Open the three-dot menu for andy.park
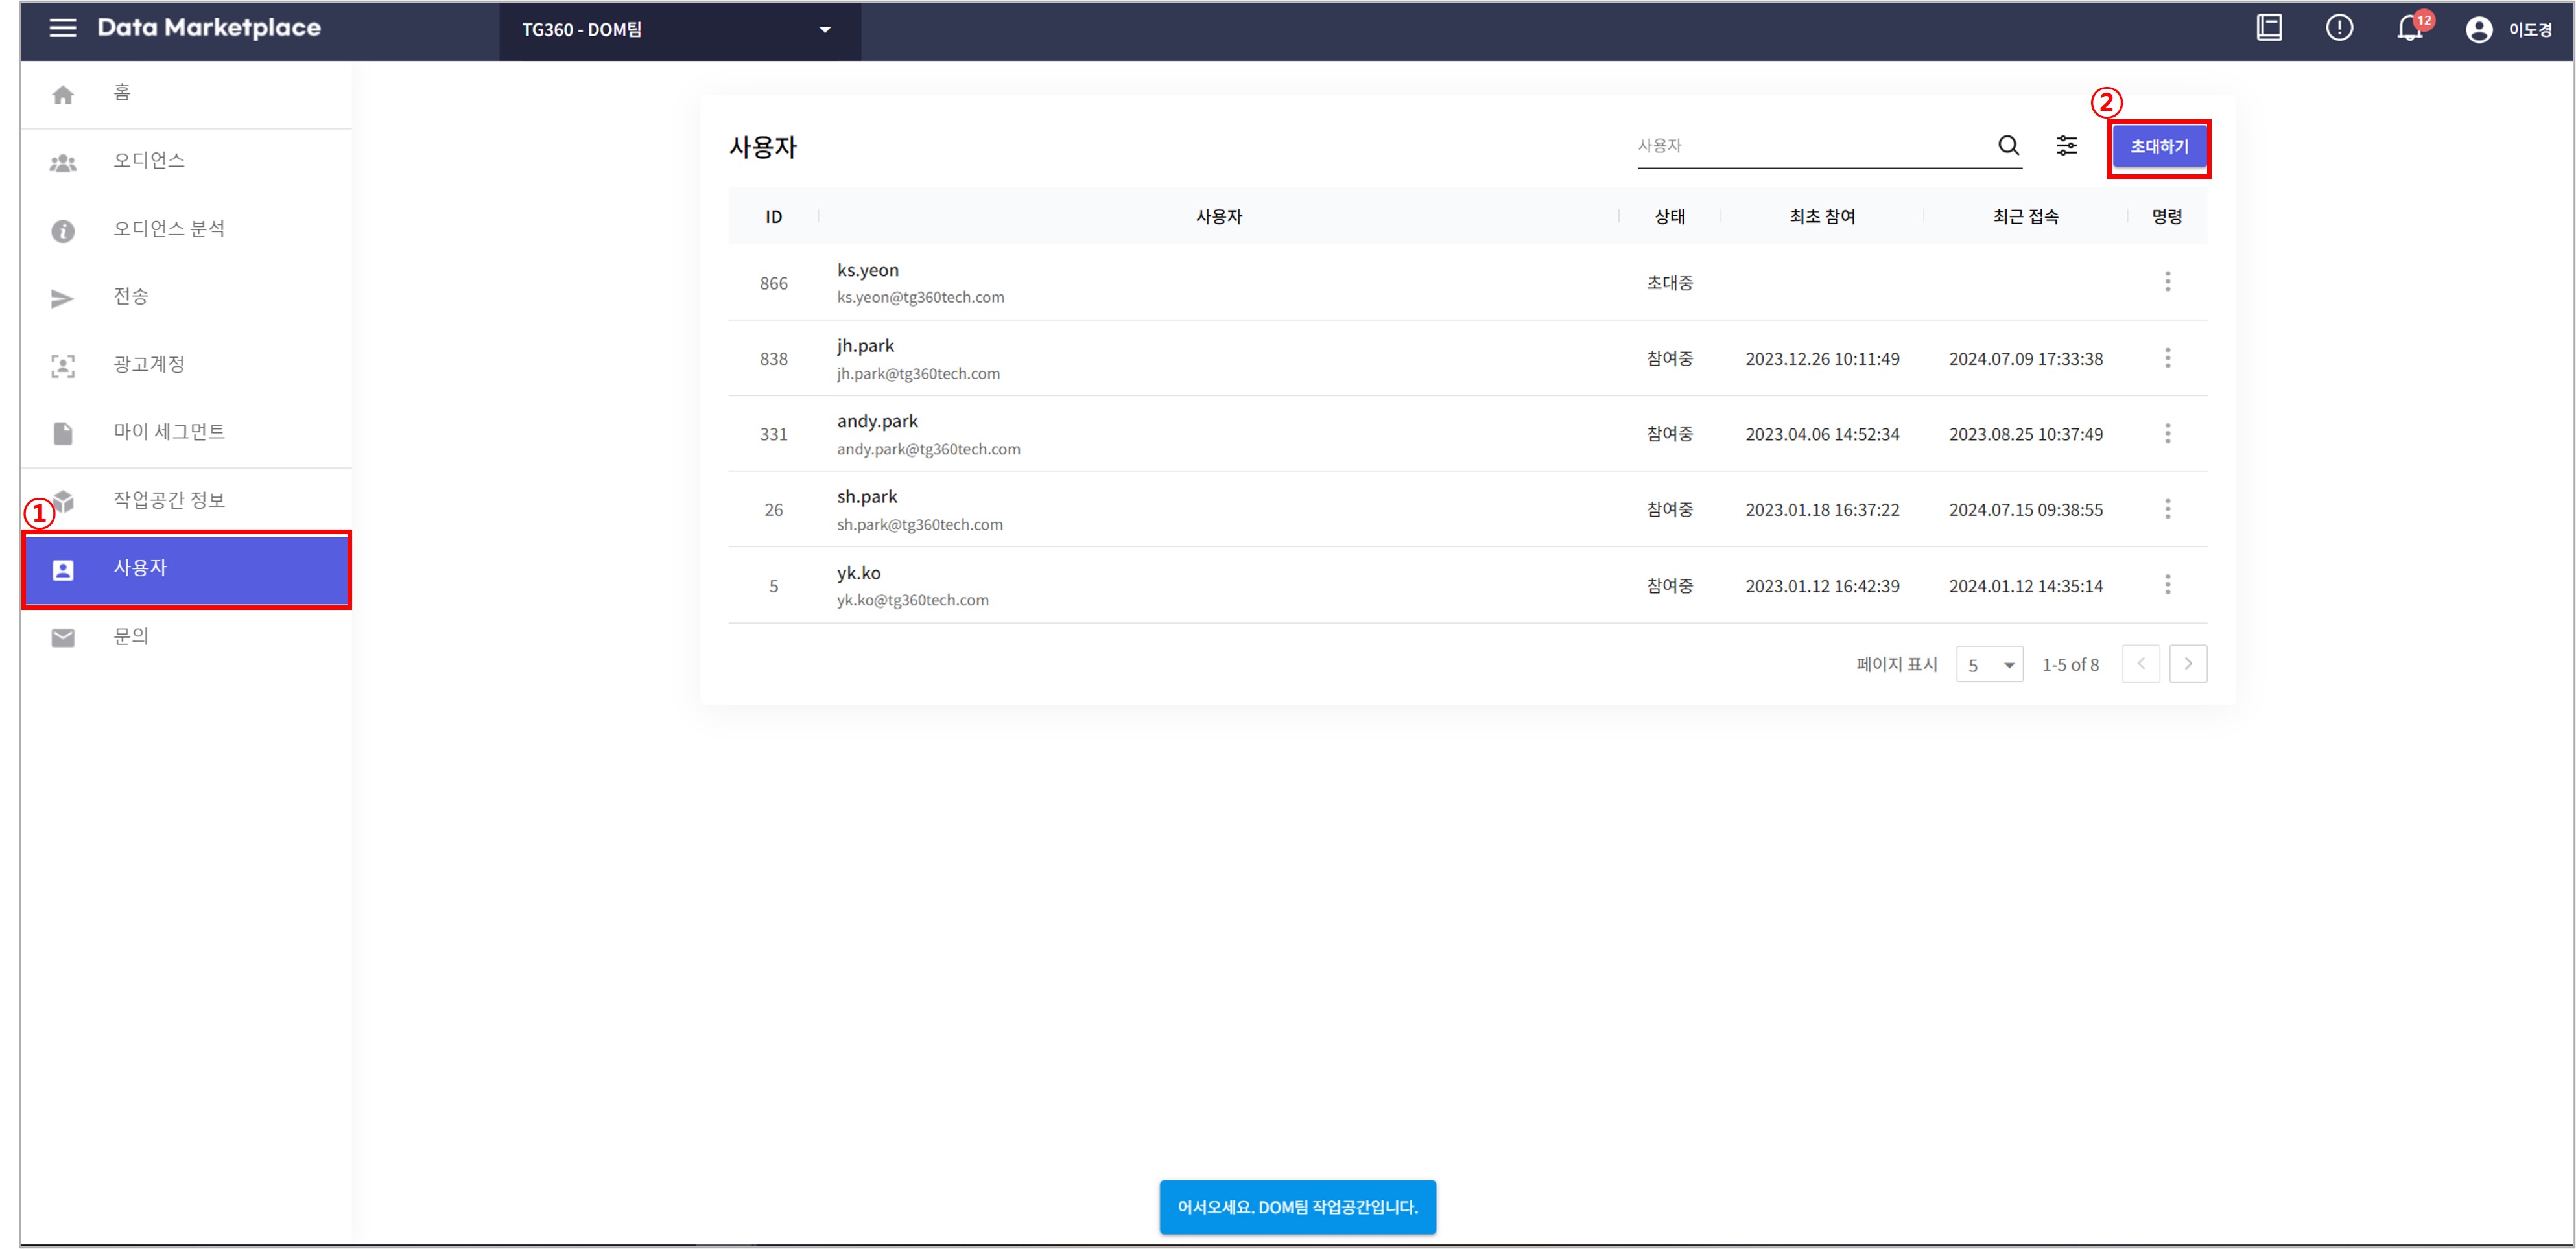The height and width of the screenshot is (1249, 2576). click(x=2167, y=434)
